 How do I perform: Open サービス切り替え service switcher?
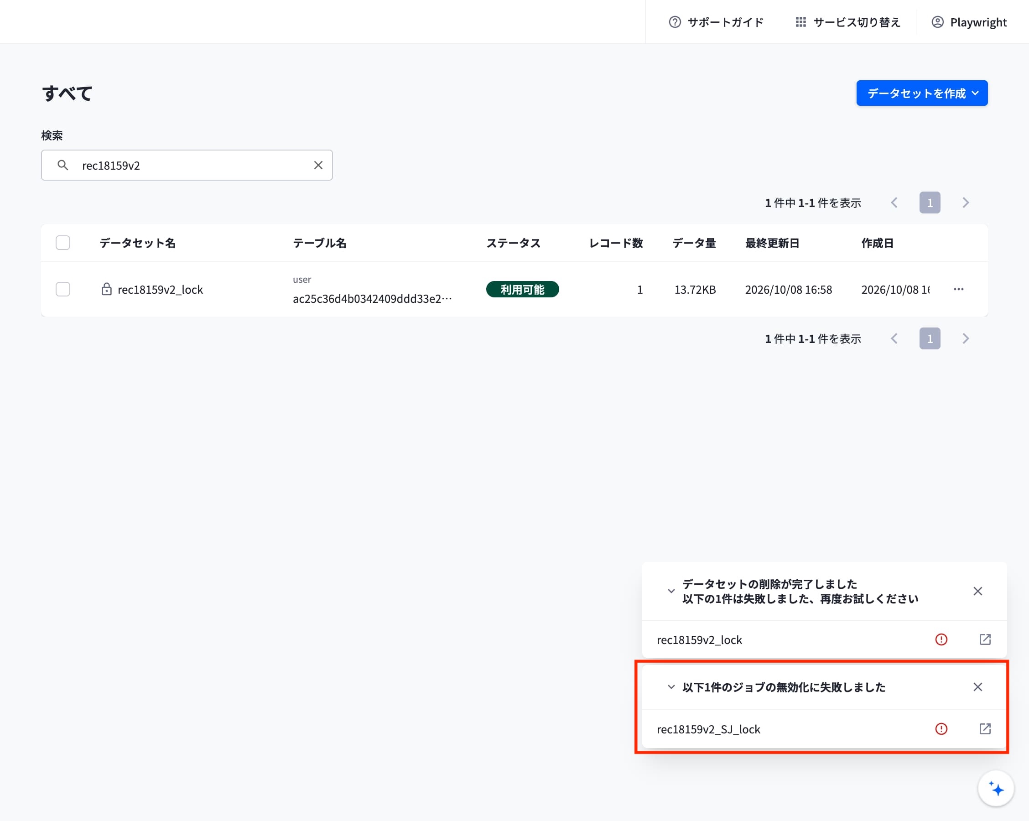pos(847,22)
